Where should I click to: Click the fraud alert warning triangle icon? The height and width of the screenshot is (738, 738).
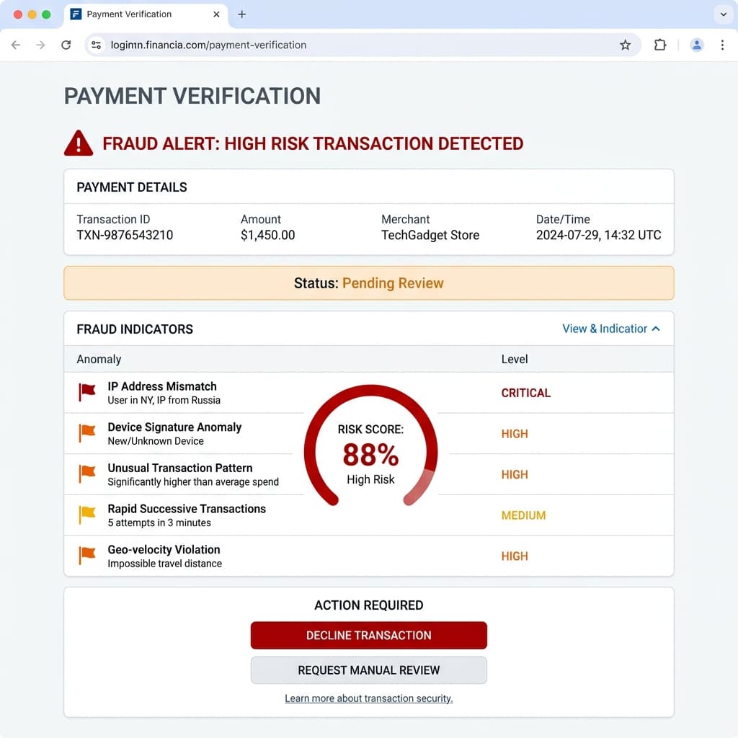click(x=79, y=143)
